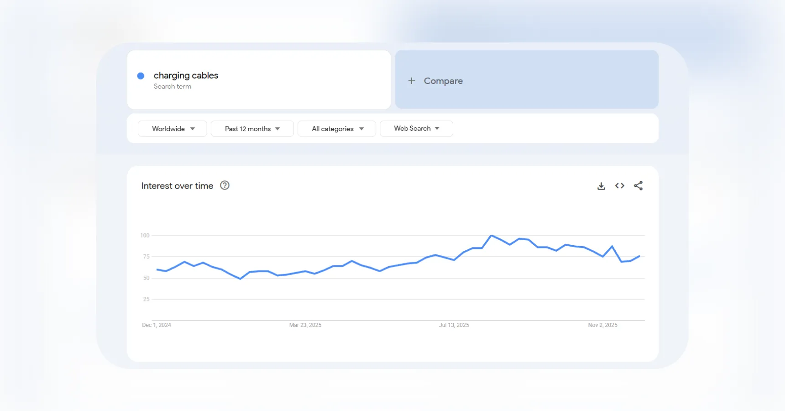This screenshot has width=785, height=411.
Task: Select the charging cables search term card
Action: 259,79
